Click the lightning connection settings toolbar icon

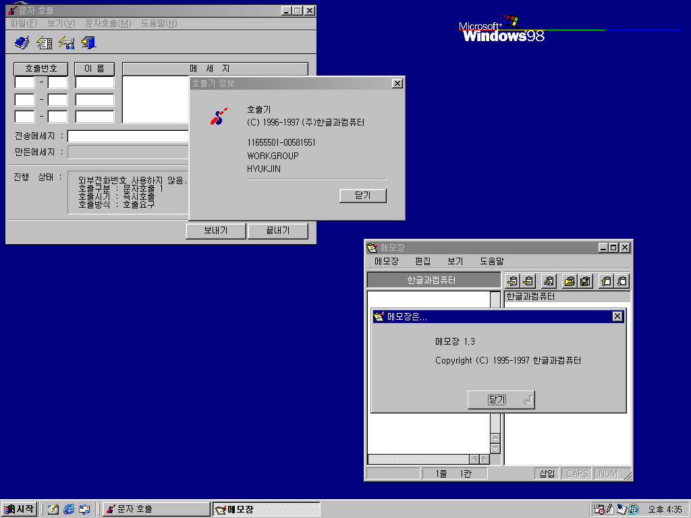pos(67,42)
